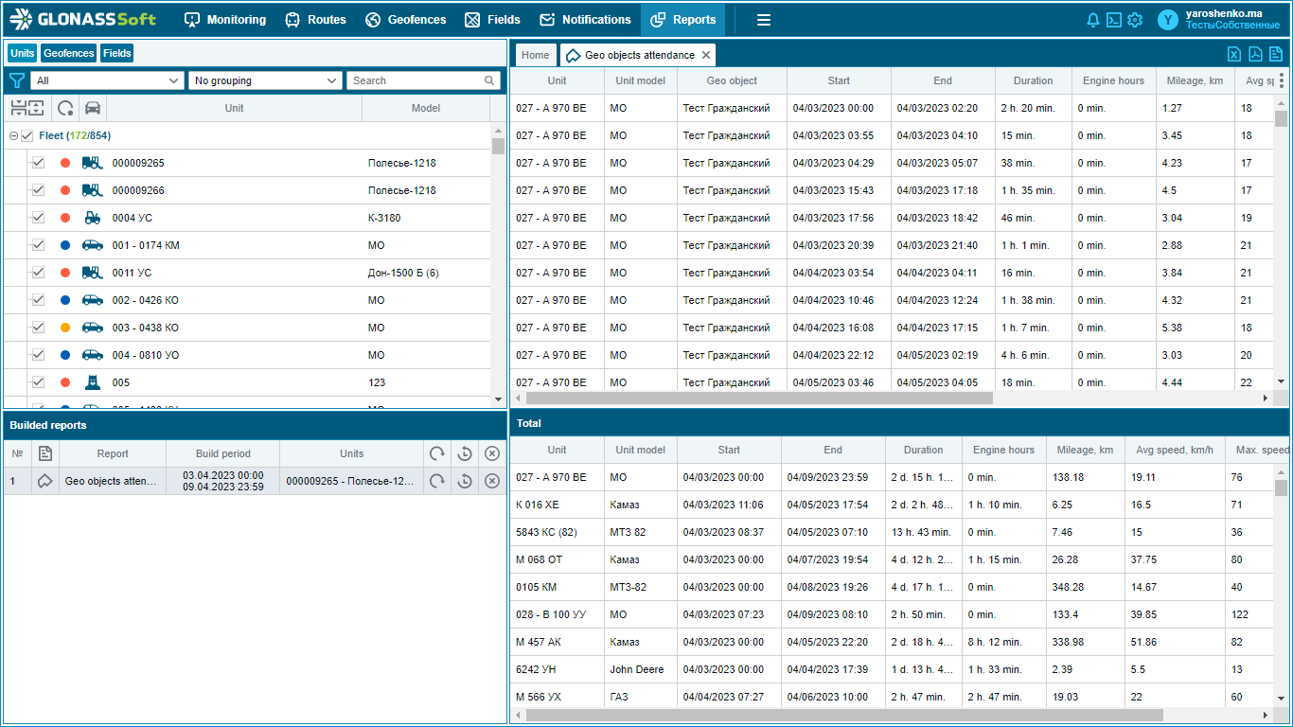
Task: Click the document icon in the Builded reports header
Action: click(x=44, y=453)
